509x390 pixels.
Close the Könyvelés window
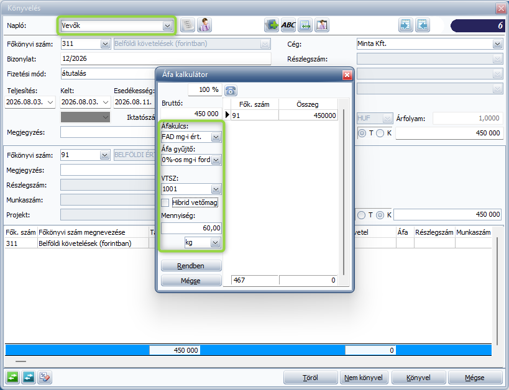point(501,8)
